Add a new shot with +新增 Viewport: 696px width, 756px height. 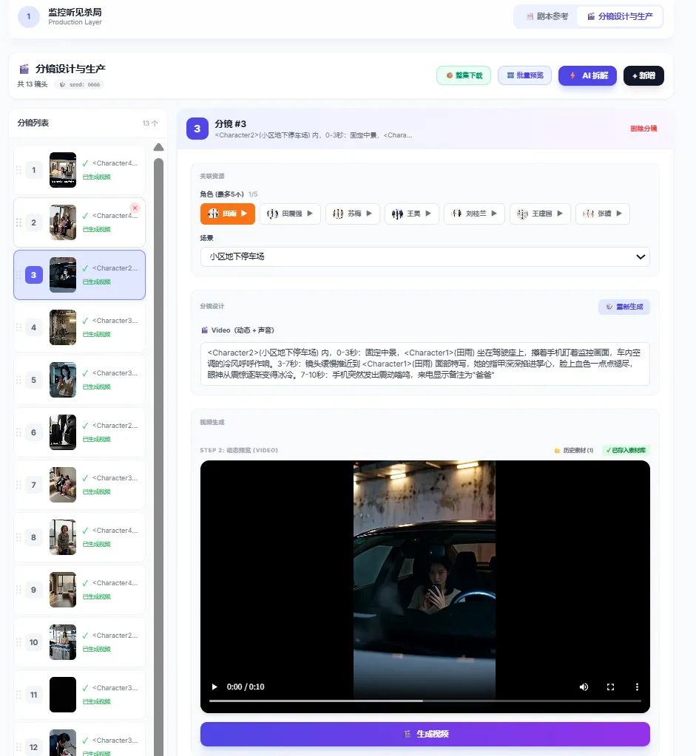click(643, 75)
